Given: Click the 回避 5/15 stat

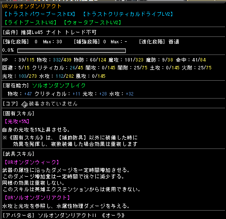Looking at the screenshot, I should (x=16, y=68).
